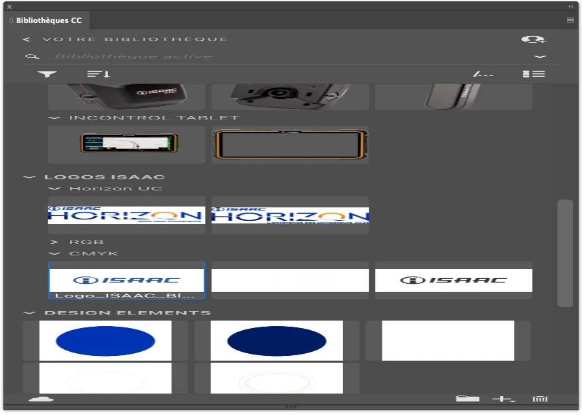
Task: Go back from Votre Bibliothèque
Action: pyautogui.click(x=26, y=39)
